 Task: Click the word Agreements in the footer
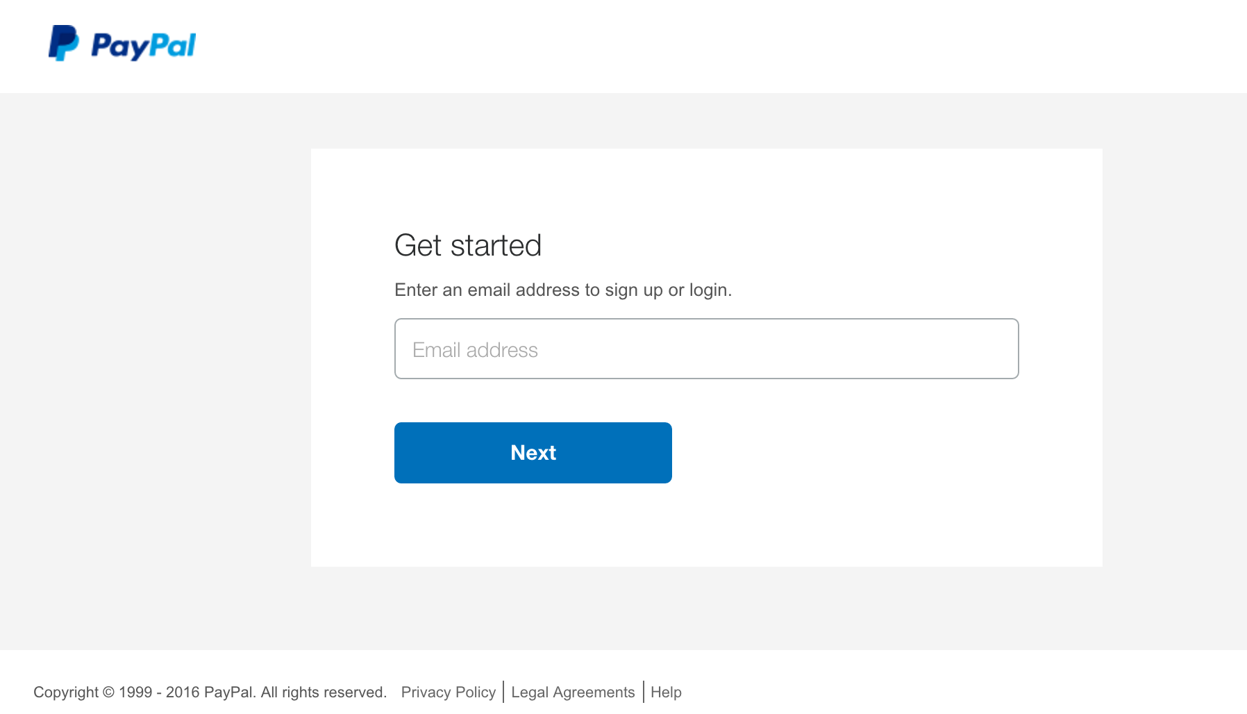tap(594, 692)
